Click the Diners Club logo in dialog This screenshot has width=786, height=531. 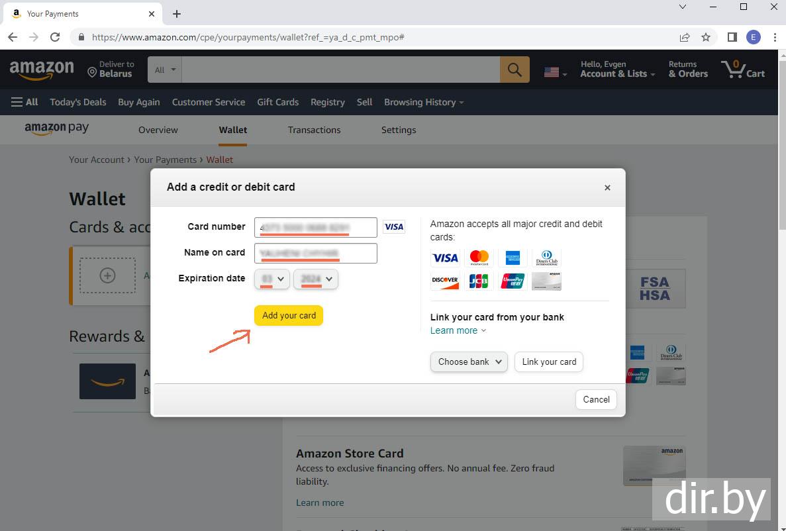(546, 258)
